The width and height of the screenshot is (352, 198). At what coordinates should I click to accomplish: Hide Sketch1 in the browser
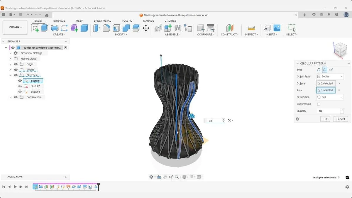pos(19,81)
